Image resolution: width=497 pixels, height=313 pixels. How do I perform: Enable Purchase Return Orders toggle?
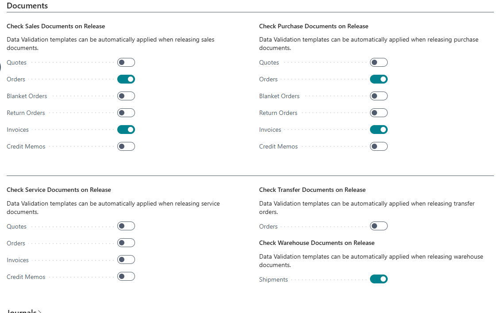(378, 113)
